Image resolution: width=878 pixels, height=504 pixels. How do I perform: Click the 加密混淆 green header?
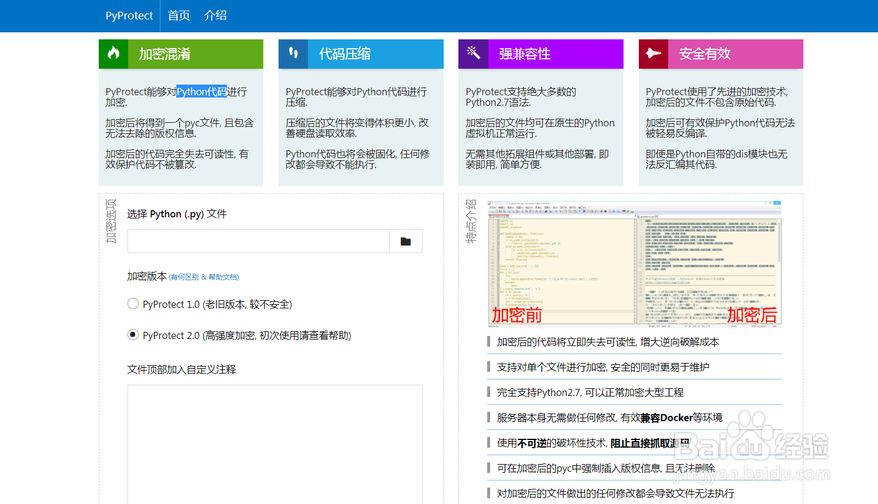coord(181,54)
